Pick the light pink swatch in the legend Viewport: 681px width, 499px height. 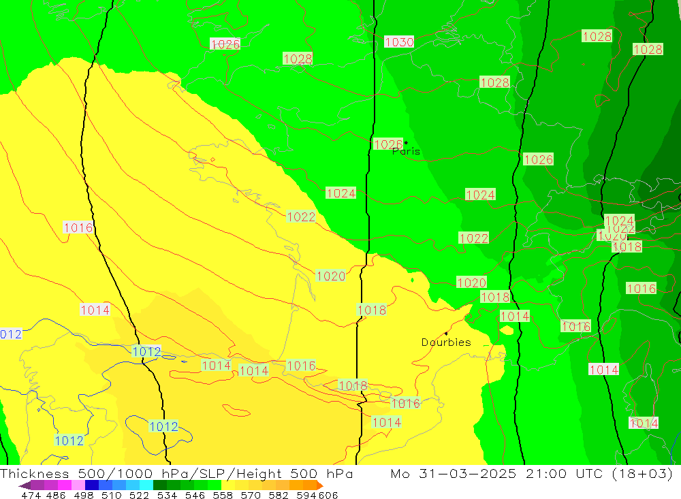pos(78,485)
